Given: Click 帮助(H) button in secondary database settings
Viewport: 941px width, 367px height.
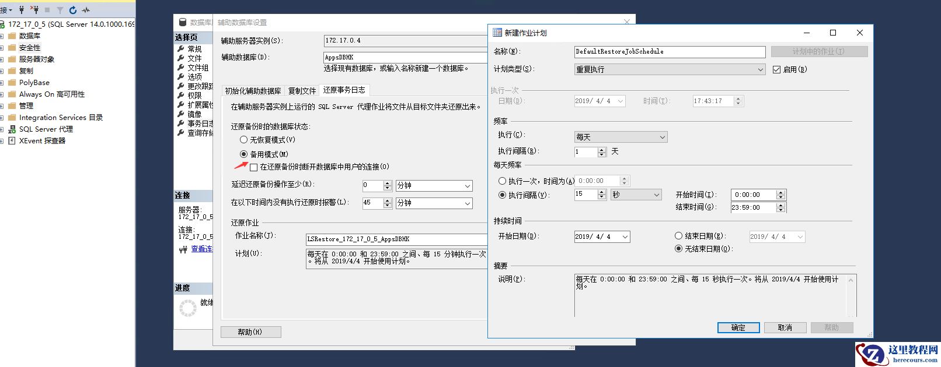Looking at the screenshot, I should click(x=251, y=332).
